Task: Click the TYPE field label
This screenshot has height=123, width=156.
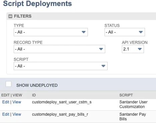Action: click(x=19, y=26)
